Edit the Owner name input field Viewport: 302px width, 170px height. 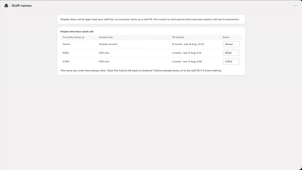[x=231, y=44]
